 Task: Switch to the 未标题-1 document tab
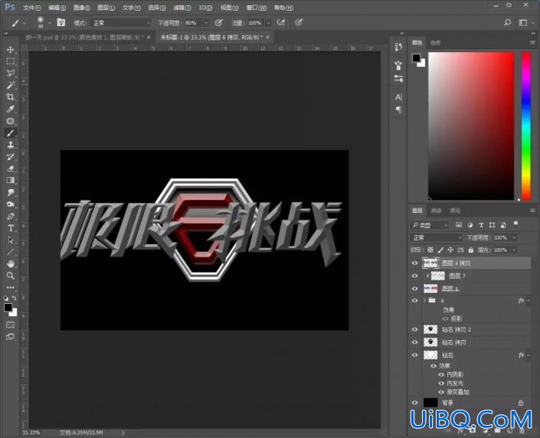click(x=211, y=38)
